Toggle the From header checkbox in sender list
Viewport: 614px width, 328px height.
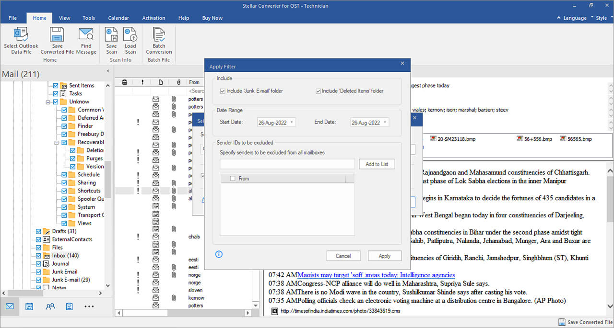(233, 179)
